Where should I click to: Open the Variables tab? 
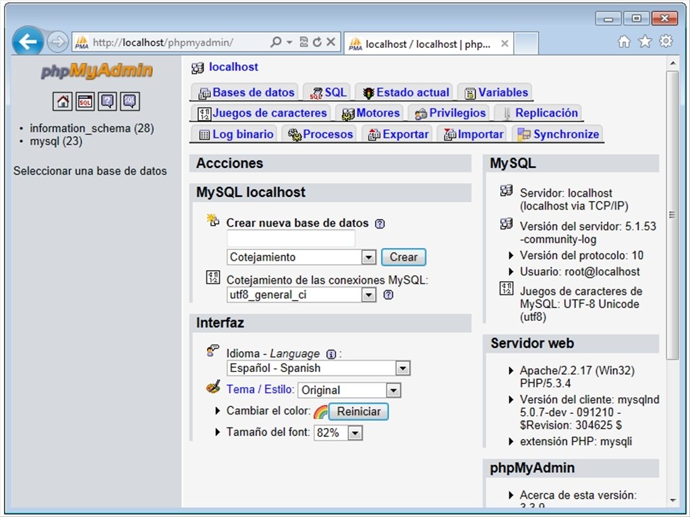pos(495,92)
